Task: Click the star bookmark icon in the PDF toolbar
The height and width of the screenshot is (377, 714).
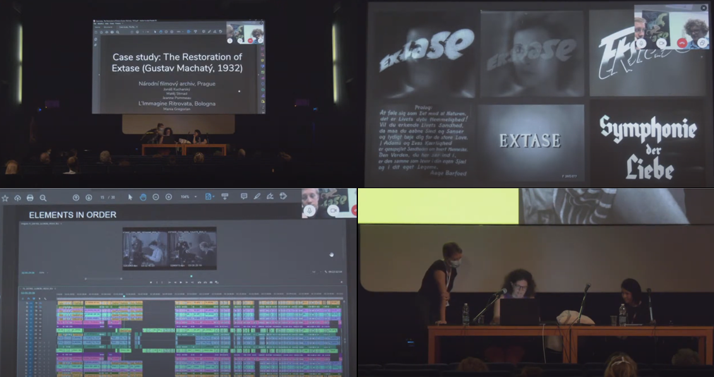Action: tap(5, 198)
